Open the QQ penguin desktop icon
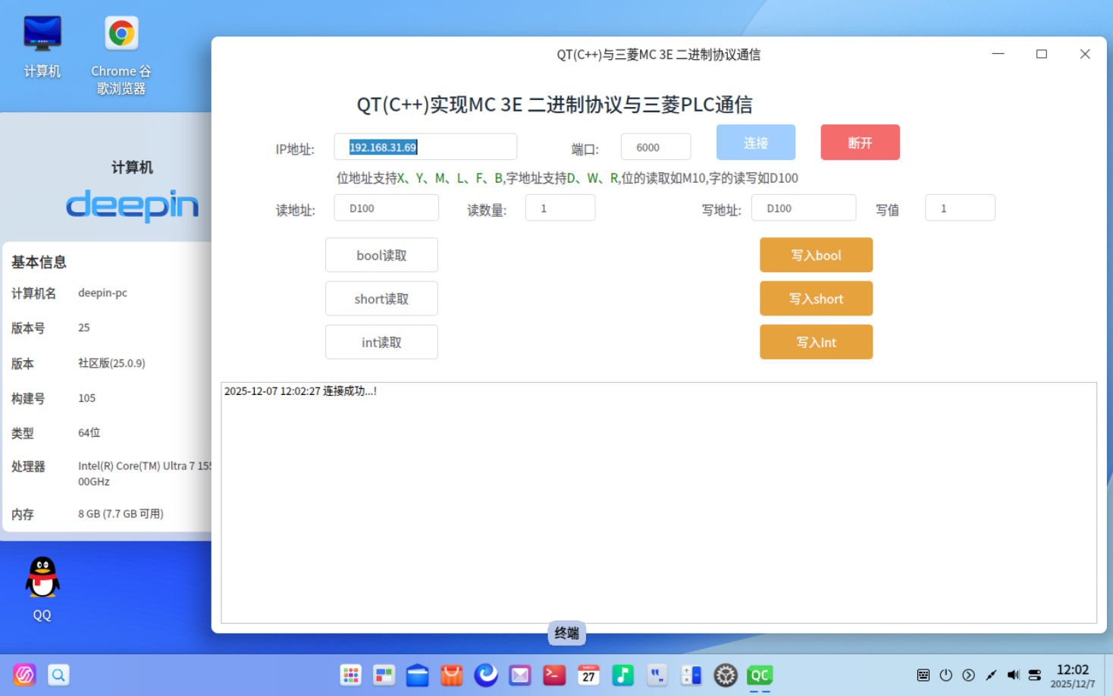 tap(42, 588)
